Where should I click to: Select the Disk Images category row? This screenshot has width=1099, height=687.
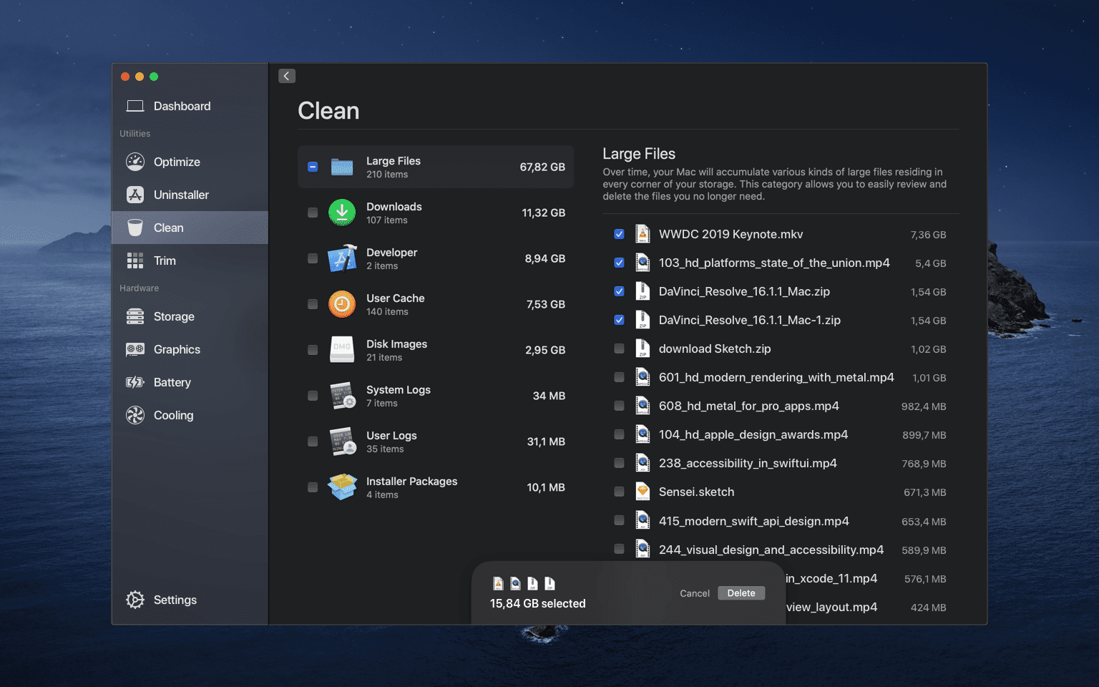click(436, 350)
